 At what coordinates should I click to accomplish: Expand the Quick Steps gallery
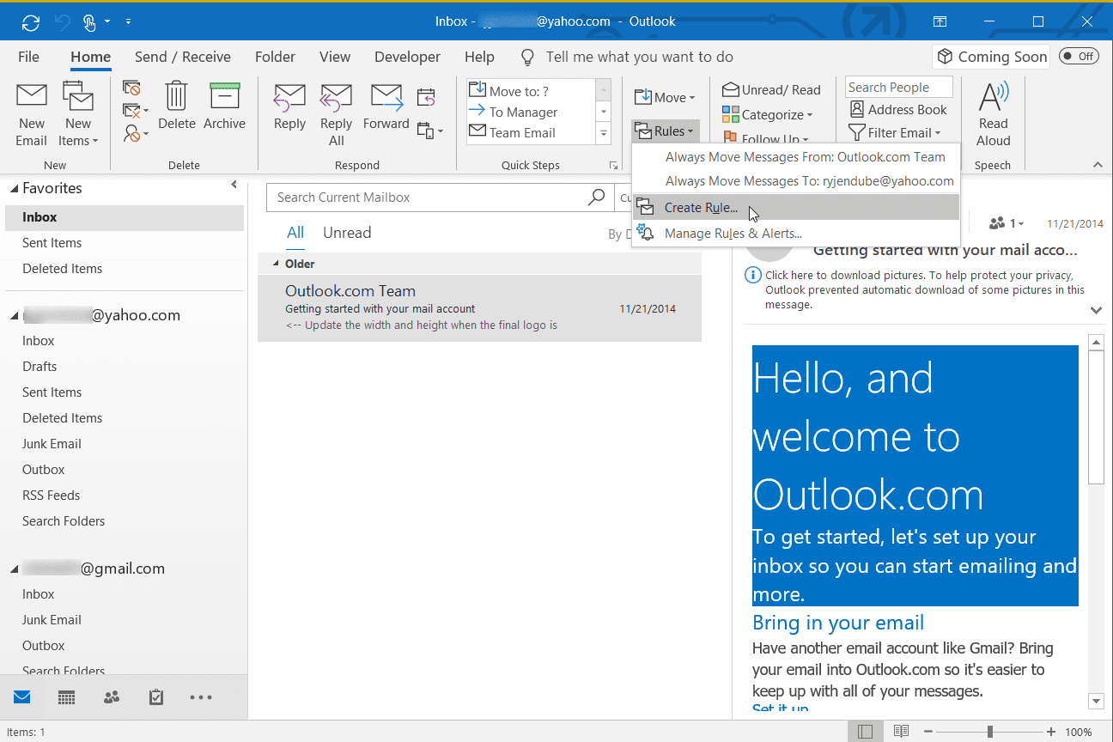pos(604,133)
